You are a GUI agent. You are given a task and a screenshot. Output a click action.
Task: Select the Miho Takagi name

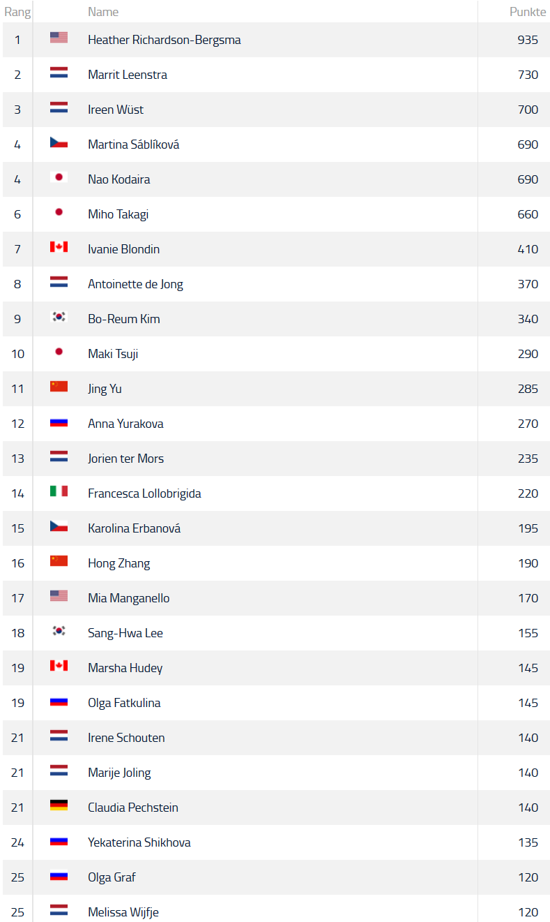click(118, 214)
